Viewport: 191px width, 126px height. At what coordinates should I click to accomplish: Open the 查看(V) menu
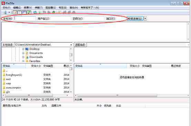[x=28, y=8]
